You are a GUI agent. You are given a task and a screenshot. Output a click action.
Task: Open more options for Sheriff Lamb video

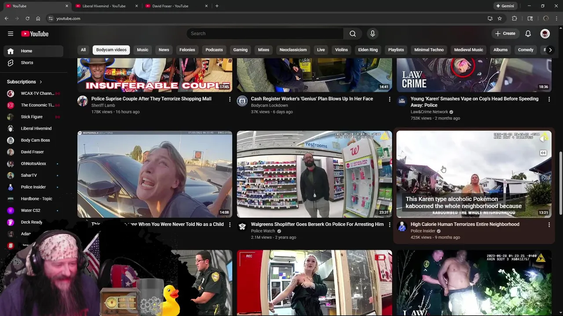click(x=229, y=99)
